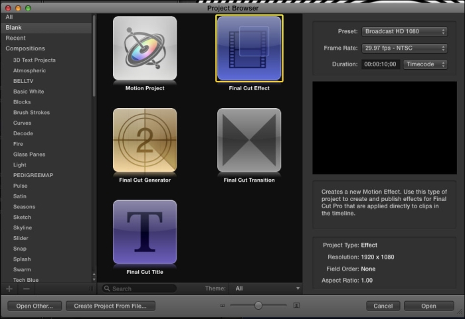Select Decode in the sidebar

23,133
